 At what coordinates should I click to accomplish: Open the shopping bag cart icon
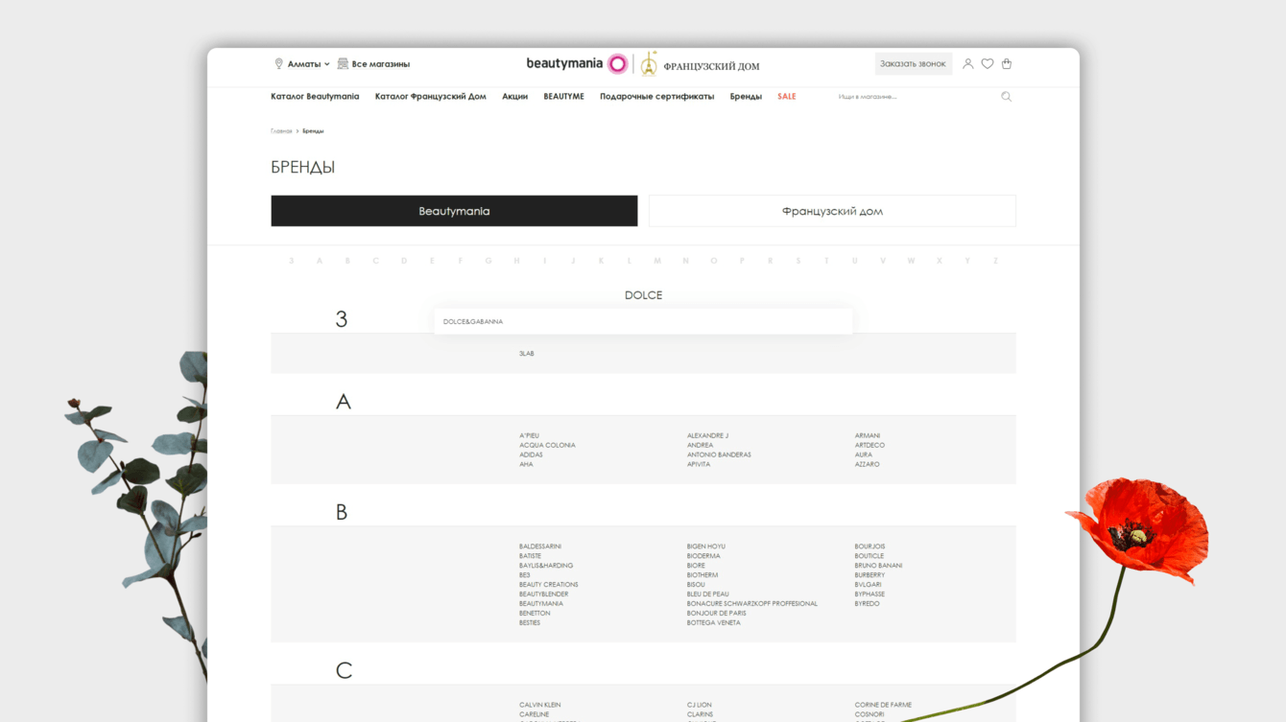1007,64
